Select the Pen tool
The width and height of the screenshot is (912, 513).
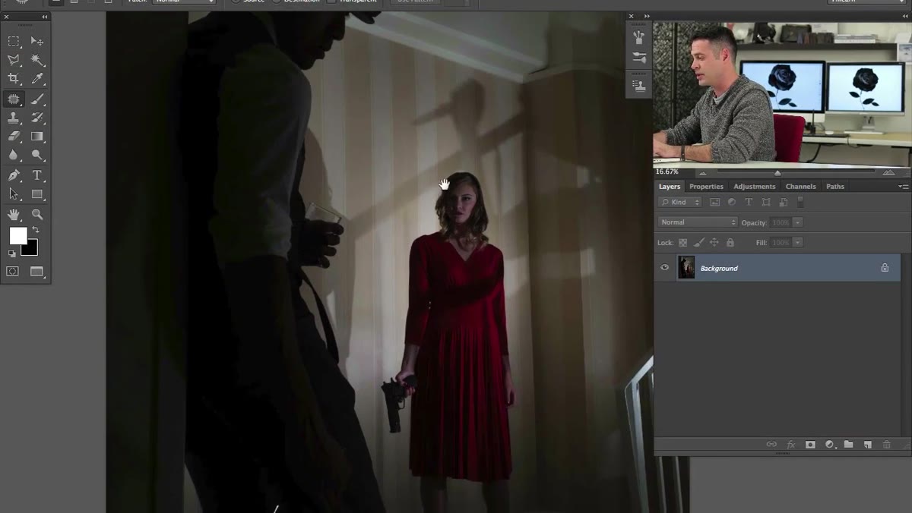(14, 175)
